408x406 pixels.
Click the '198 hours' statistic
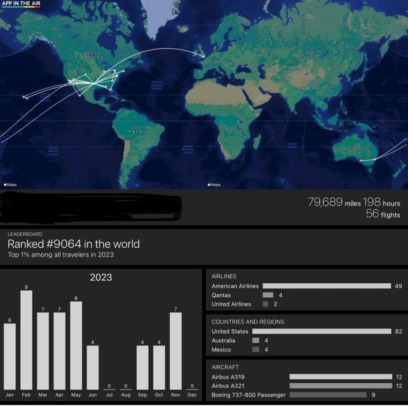pos(381,202)
